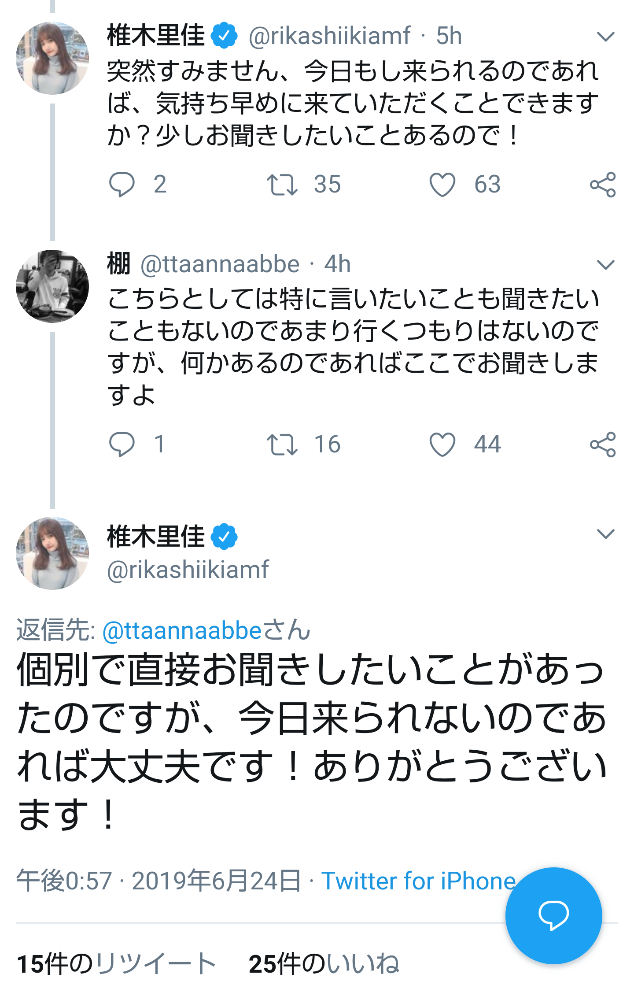Open the gray @ttaannaabbe handle beside 棚
Screen dimensions: 634x996
click(220, 264)
